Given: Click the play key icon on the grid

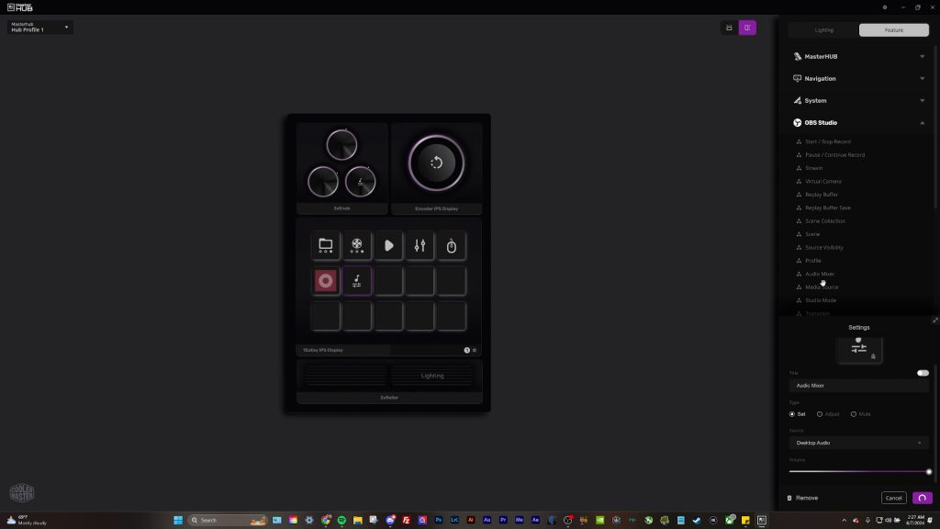Looking at the screenshot, I should (x=387, y=244).
